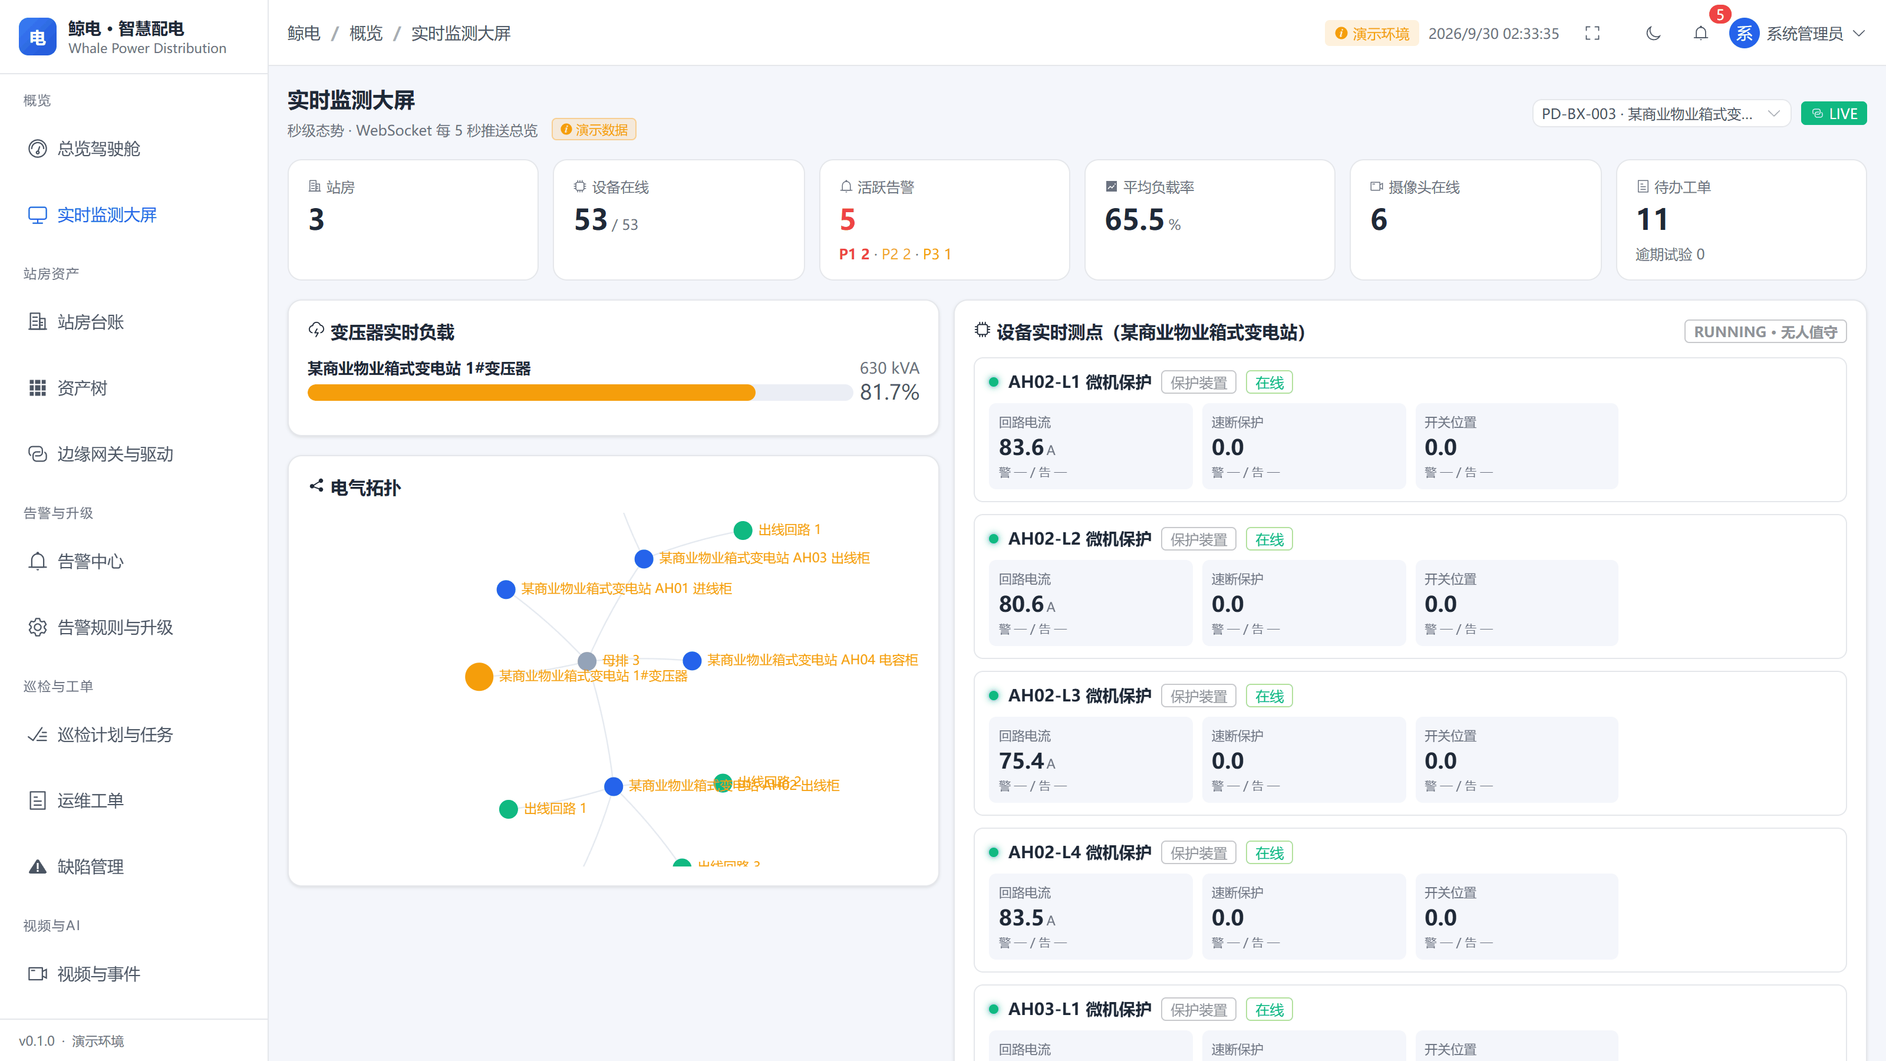Click the 边缘网关与驱动 link icon
The width and height of the screenshot is (1886, 1061).
[37, 454]
